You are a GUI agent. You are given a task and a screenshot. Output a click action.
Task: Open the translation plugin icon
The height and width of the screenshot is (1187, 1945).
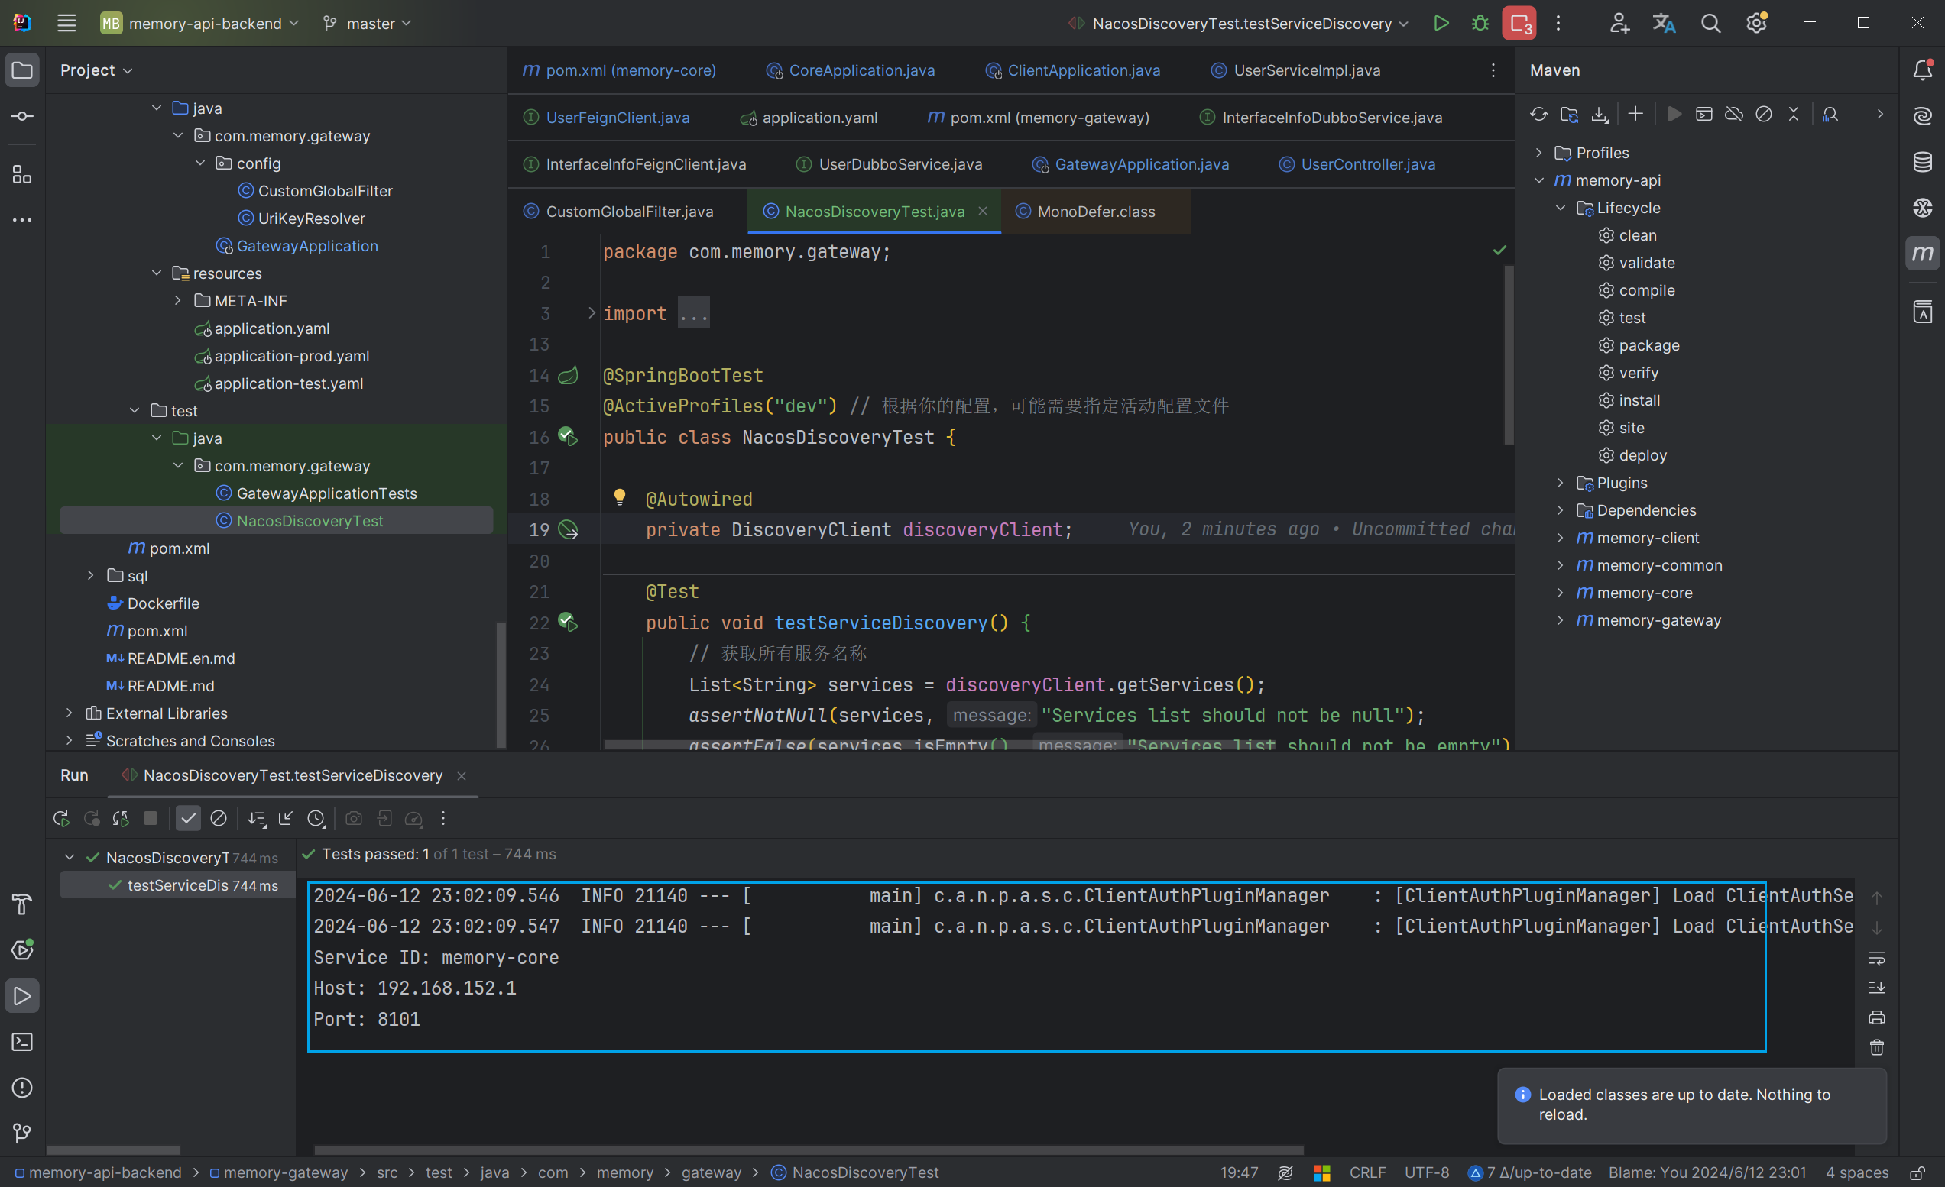pos(1664,23)
